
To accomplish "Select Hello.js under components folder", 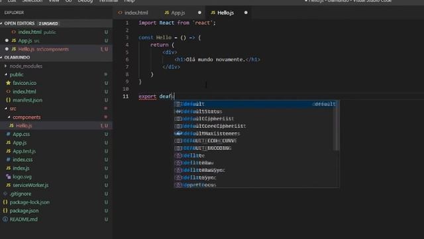I will click(x=56, y=125).
